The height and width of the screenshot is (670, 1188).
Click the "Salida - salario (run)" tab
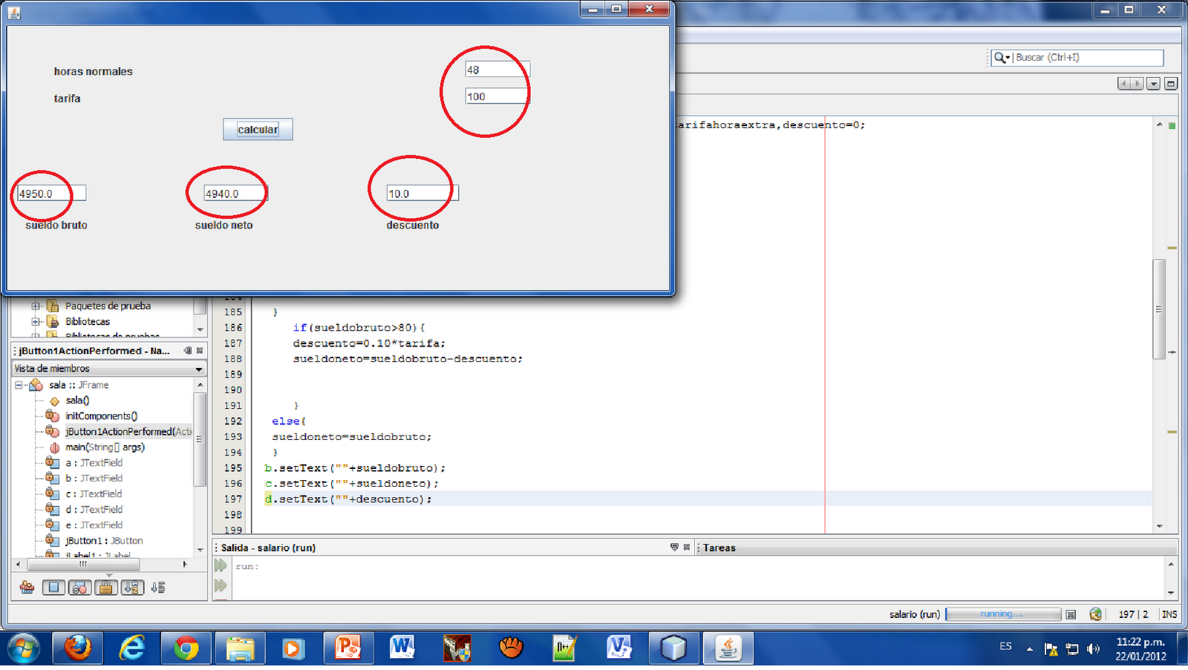tap(267, 548)
